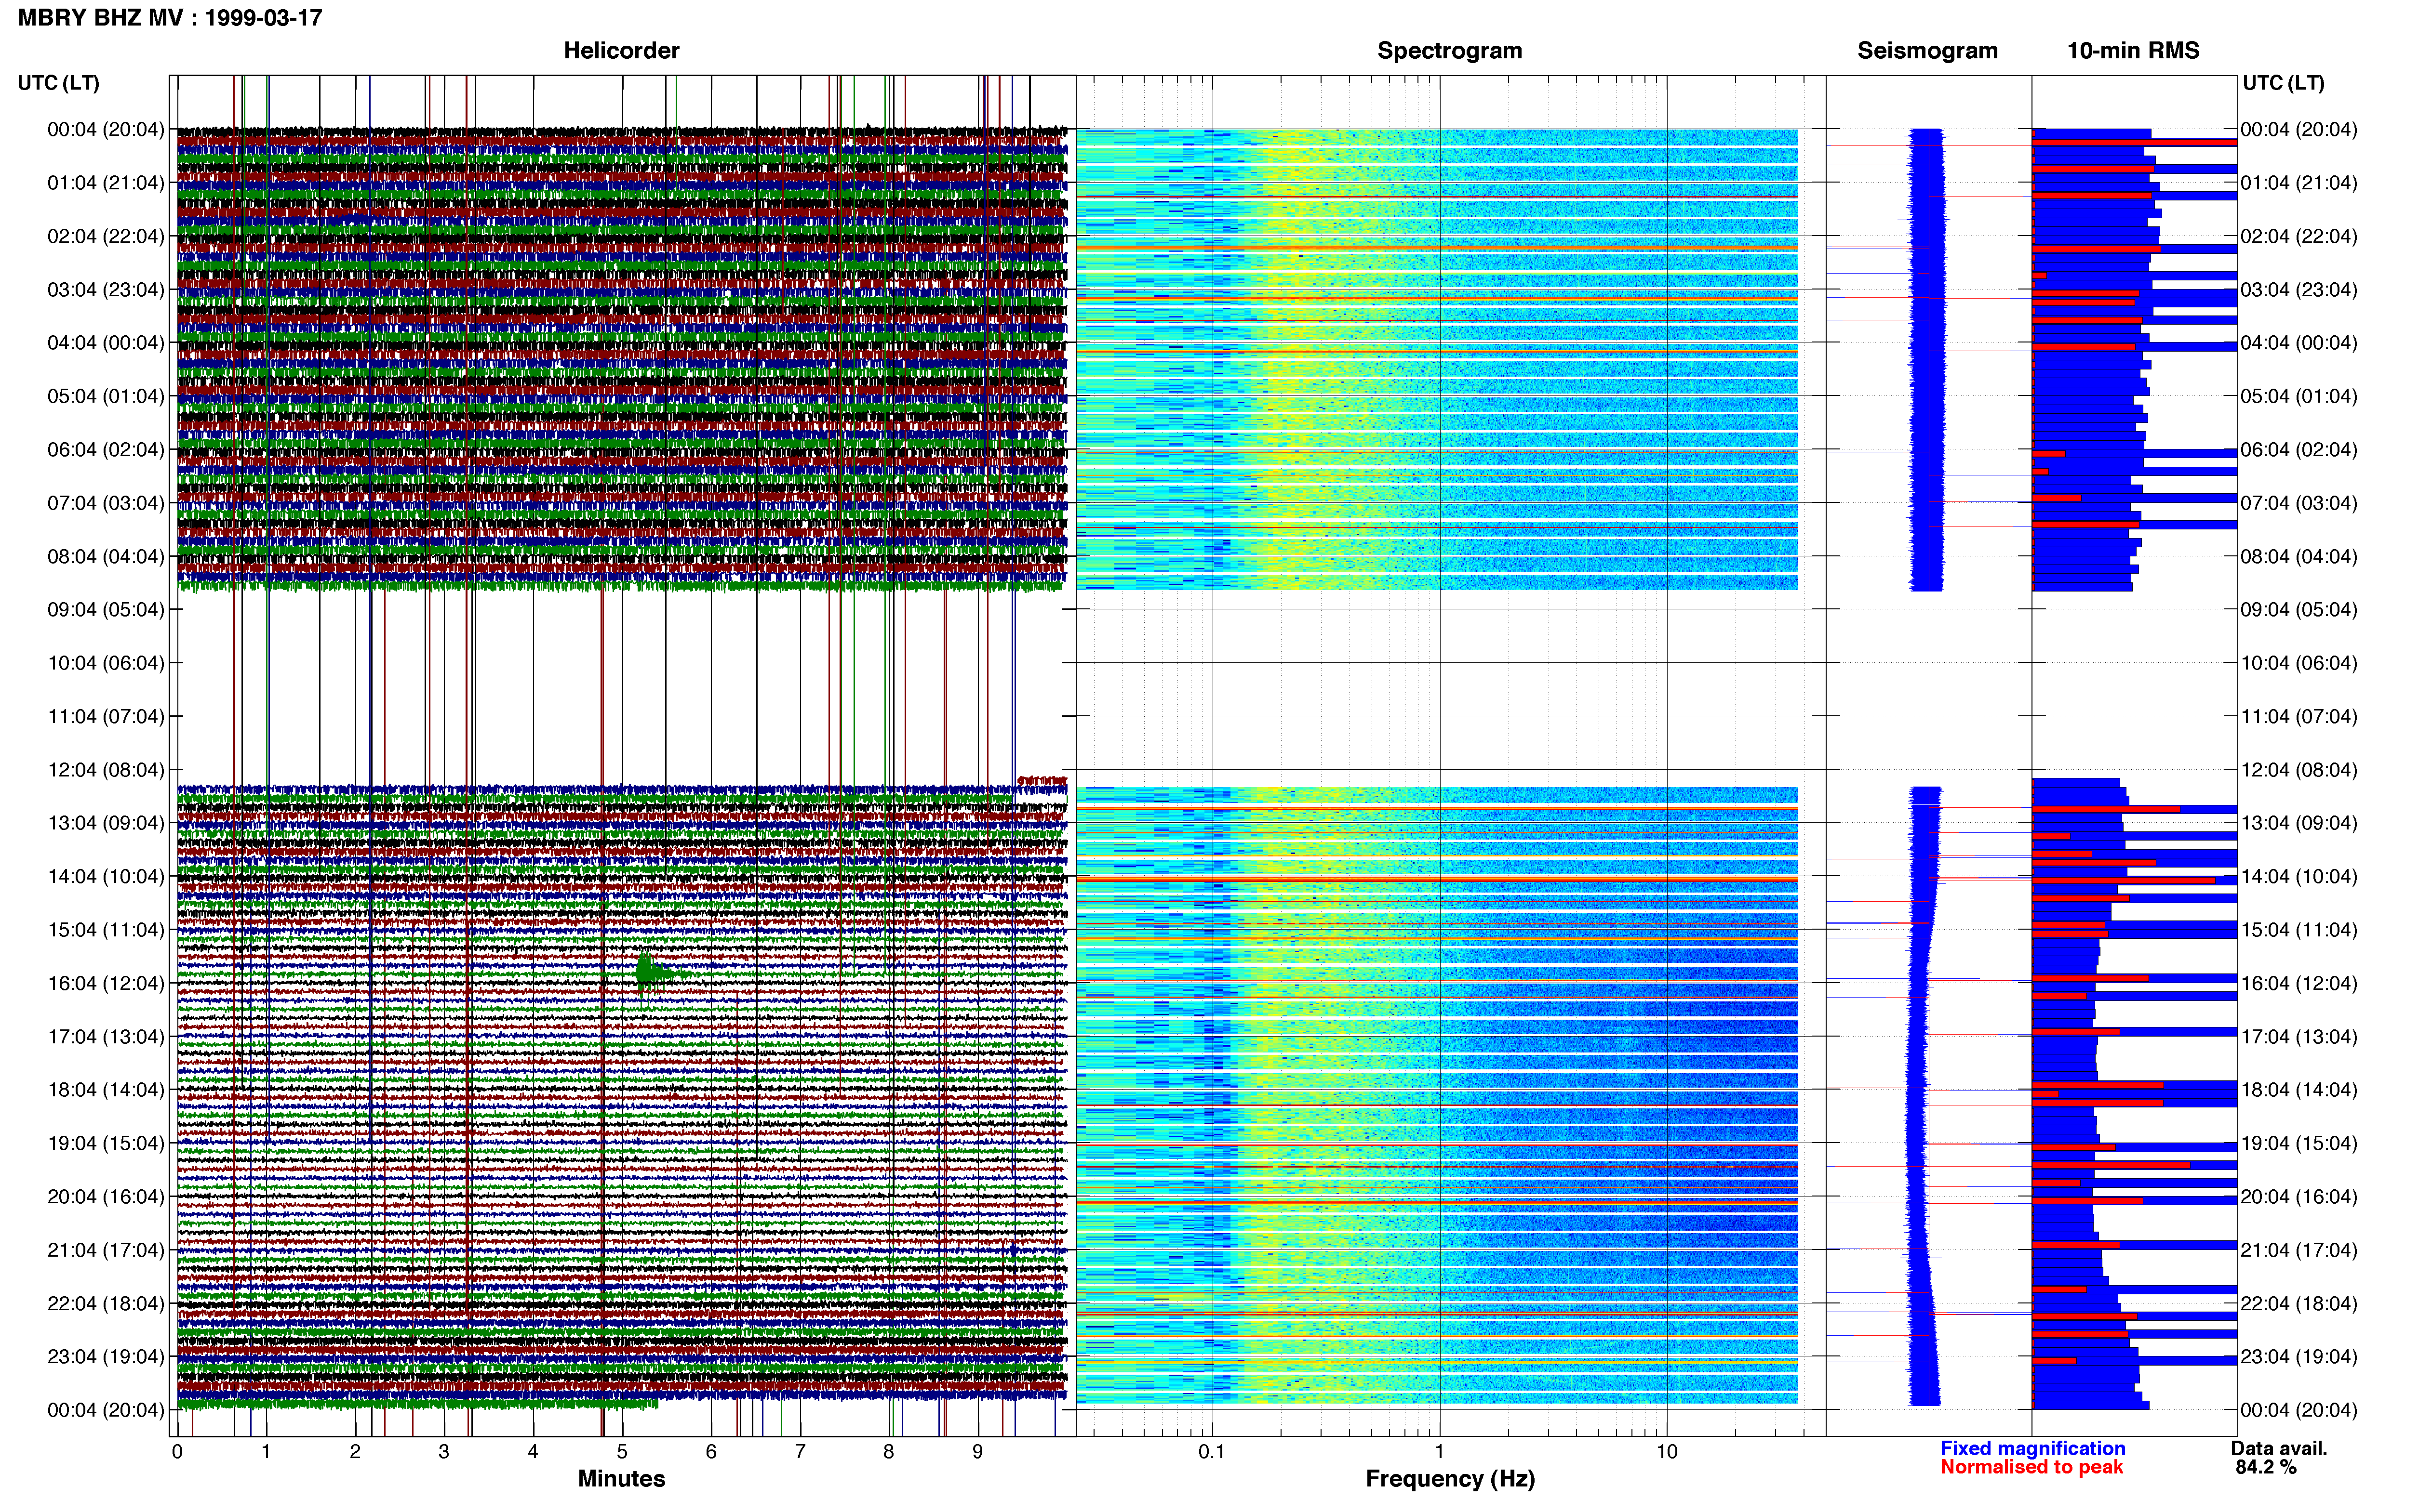The width and height of the screenshot is (2419, 1512).
Task: Click right time label '01:04 (21:04)'
Action: 2299,183
